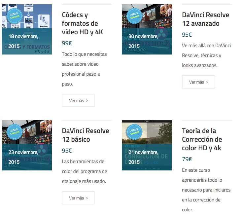Viewport: 241px width, 217px height.
Task: Open the Teoría de la Corrección thumbnail
Action: (147, 145)
